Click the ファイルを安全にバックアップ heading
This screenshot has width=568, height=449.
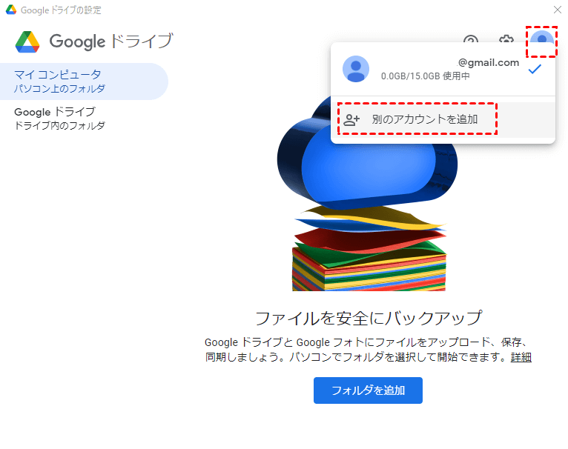click(368, 318)
